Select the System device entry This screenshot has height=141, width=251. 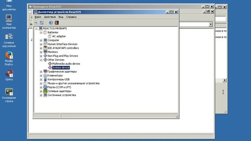click(x=61, y=68)
